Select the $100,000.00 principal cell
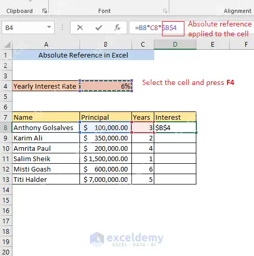This screenshot has width=254, height=256. (x=105, y=127)
